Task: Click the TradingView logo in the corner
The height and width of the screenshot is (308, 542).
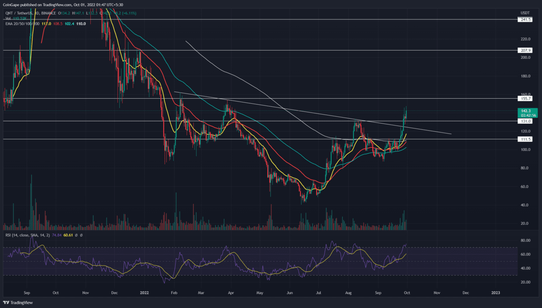Action: [x=19, y=303]
